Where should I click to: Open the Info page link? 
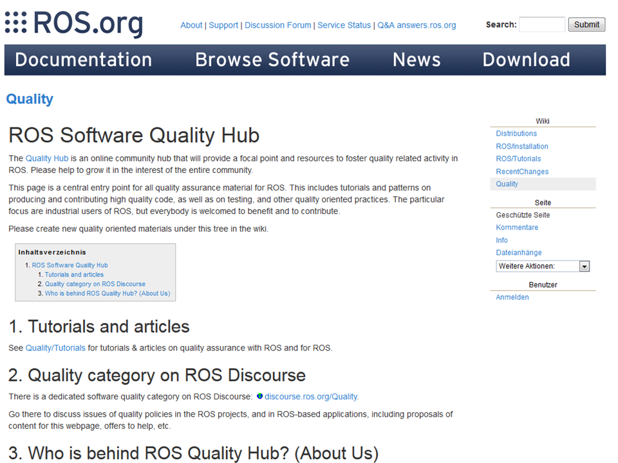pos(501,240)
